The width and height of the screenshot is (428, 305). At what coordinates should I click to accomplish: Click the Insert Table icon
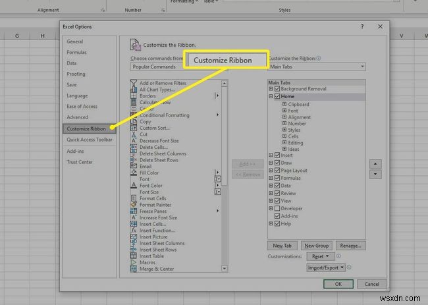[134, 256]
